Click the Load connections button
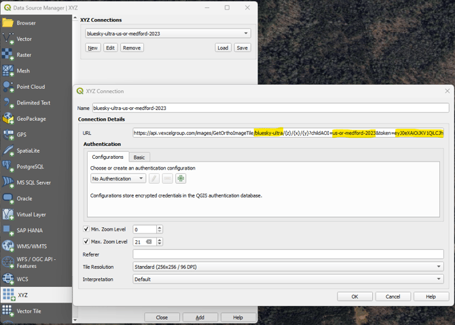The width and height of the screenshot is (455, 325). [223, 48]
